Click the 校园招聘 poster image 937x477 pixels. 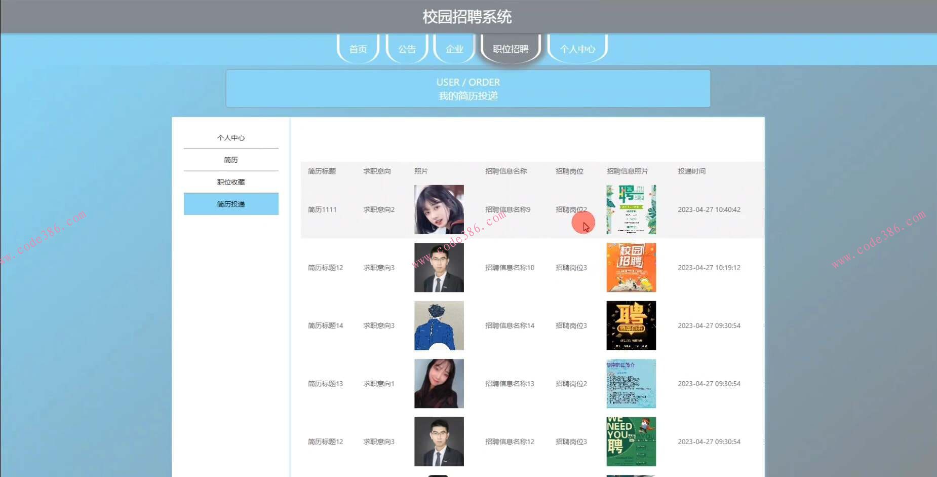coord(631,267)
